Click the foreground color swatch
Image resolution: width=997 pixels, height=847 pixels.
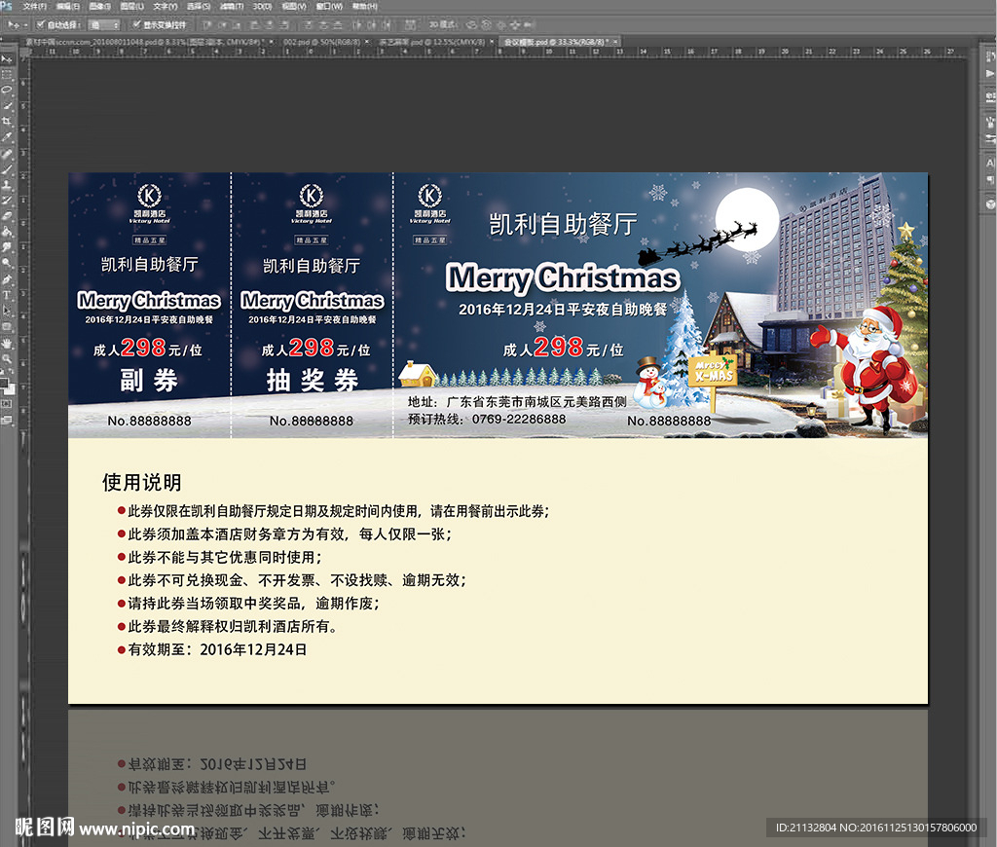tap(4, 384)
